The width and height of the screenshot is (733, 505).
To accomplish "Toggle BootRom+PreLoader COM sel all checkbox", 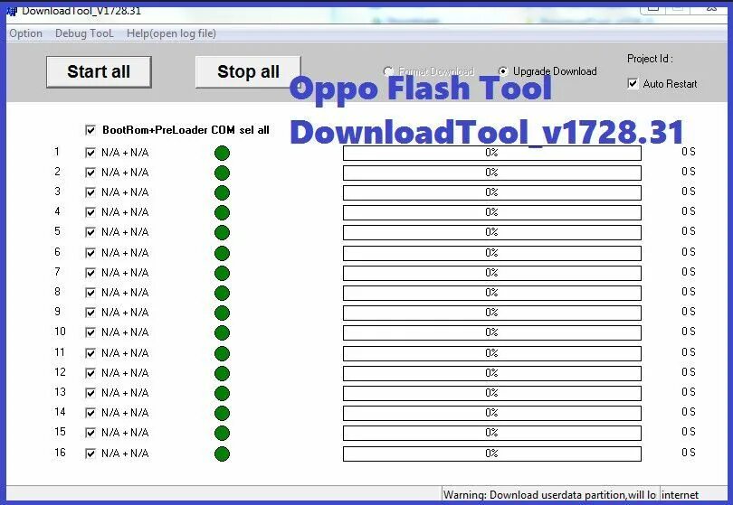I will (90, 130).
